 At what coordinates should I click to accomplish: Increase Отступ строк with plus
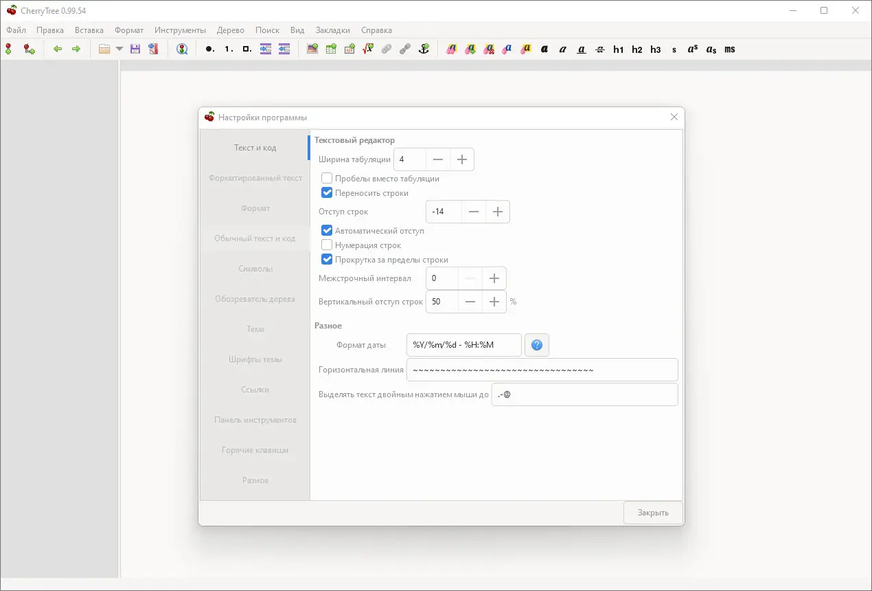[x=498, y=212]
